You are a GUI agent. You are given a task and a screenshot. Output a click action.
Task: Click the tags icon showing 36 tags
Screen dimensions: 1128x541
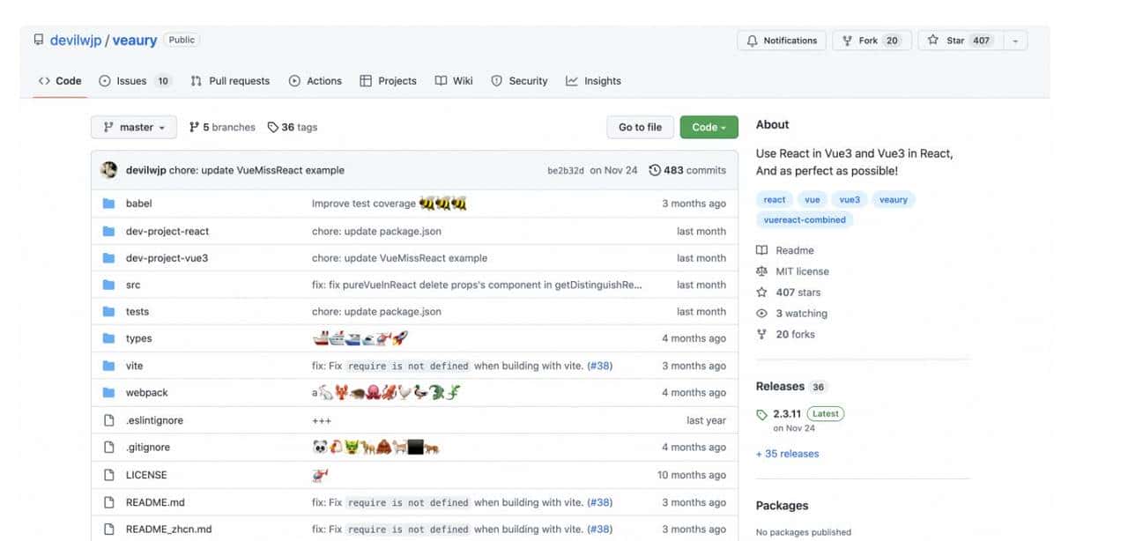[x=275, y=127]
